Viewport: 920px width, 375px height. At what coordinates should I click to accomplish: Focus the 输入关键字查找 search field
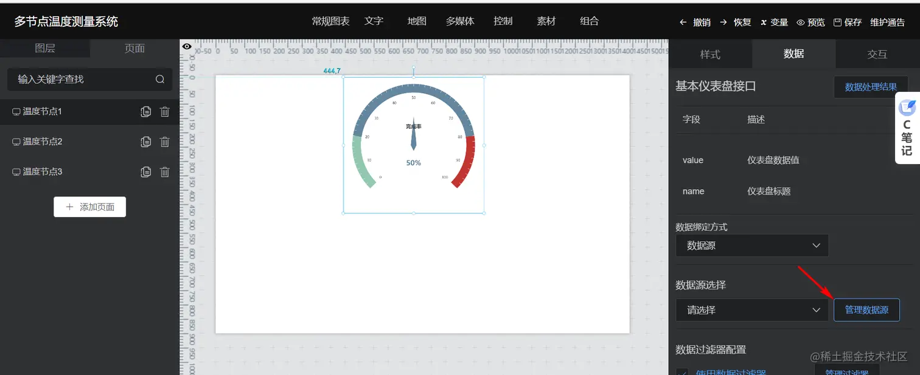click(x=89, y=79)
